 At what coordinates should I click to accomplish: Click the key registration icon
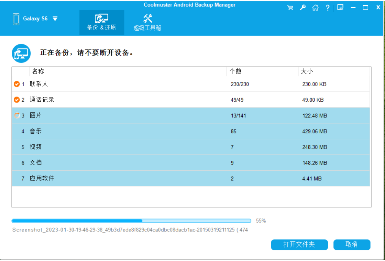coord(303,8)
